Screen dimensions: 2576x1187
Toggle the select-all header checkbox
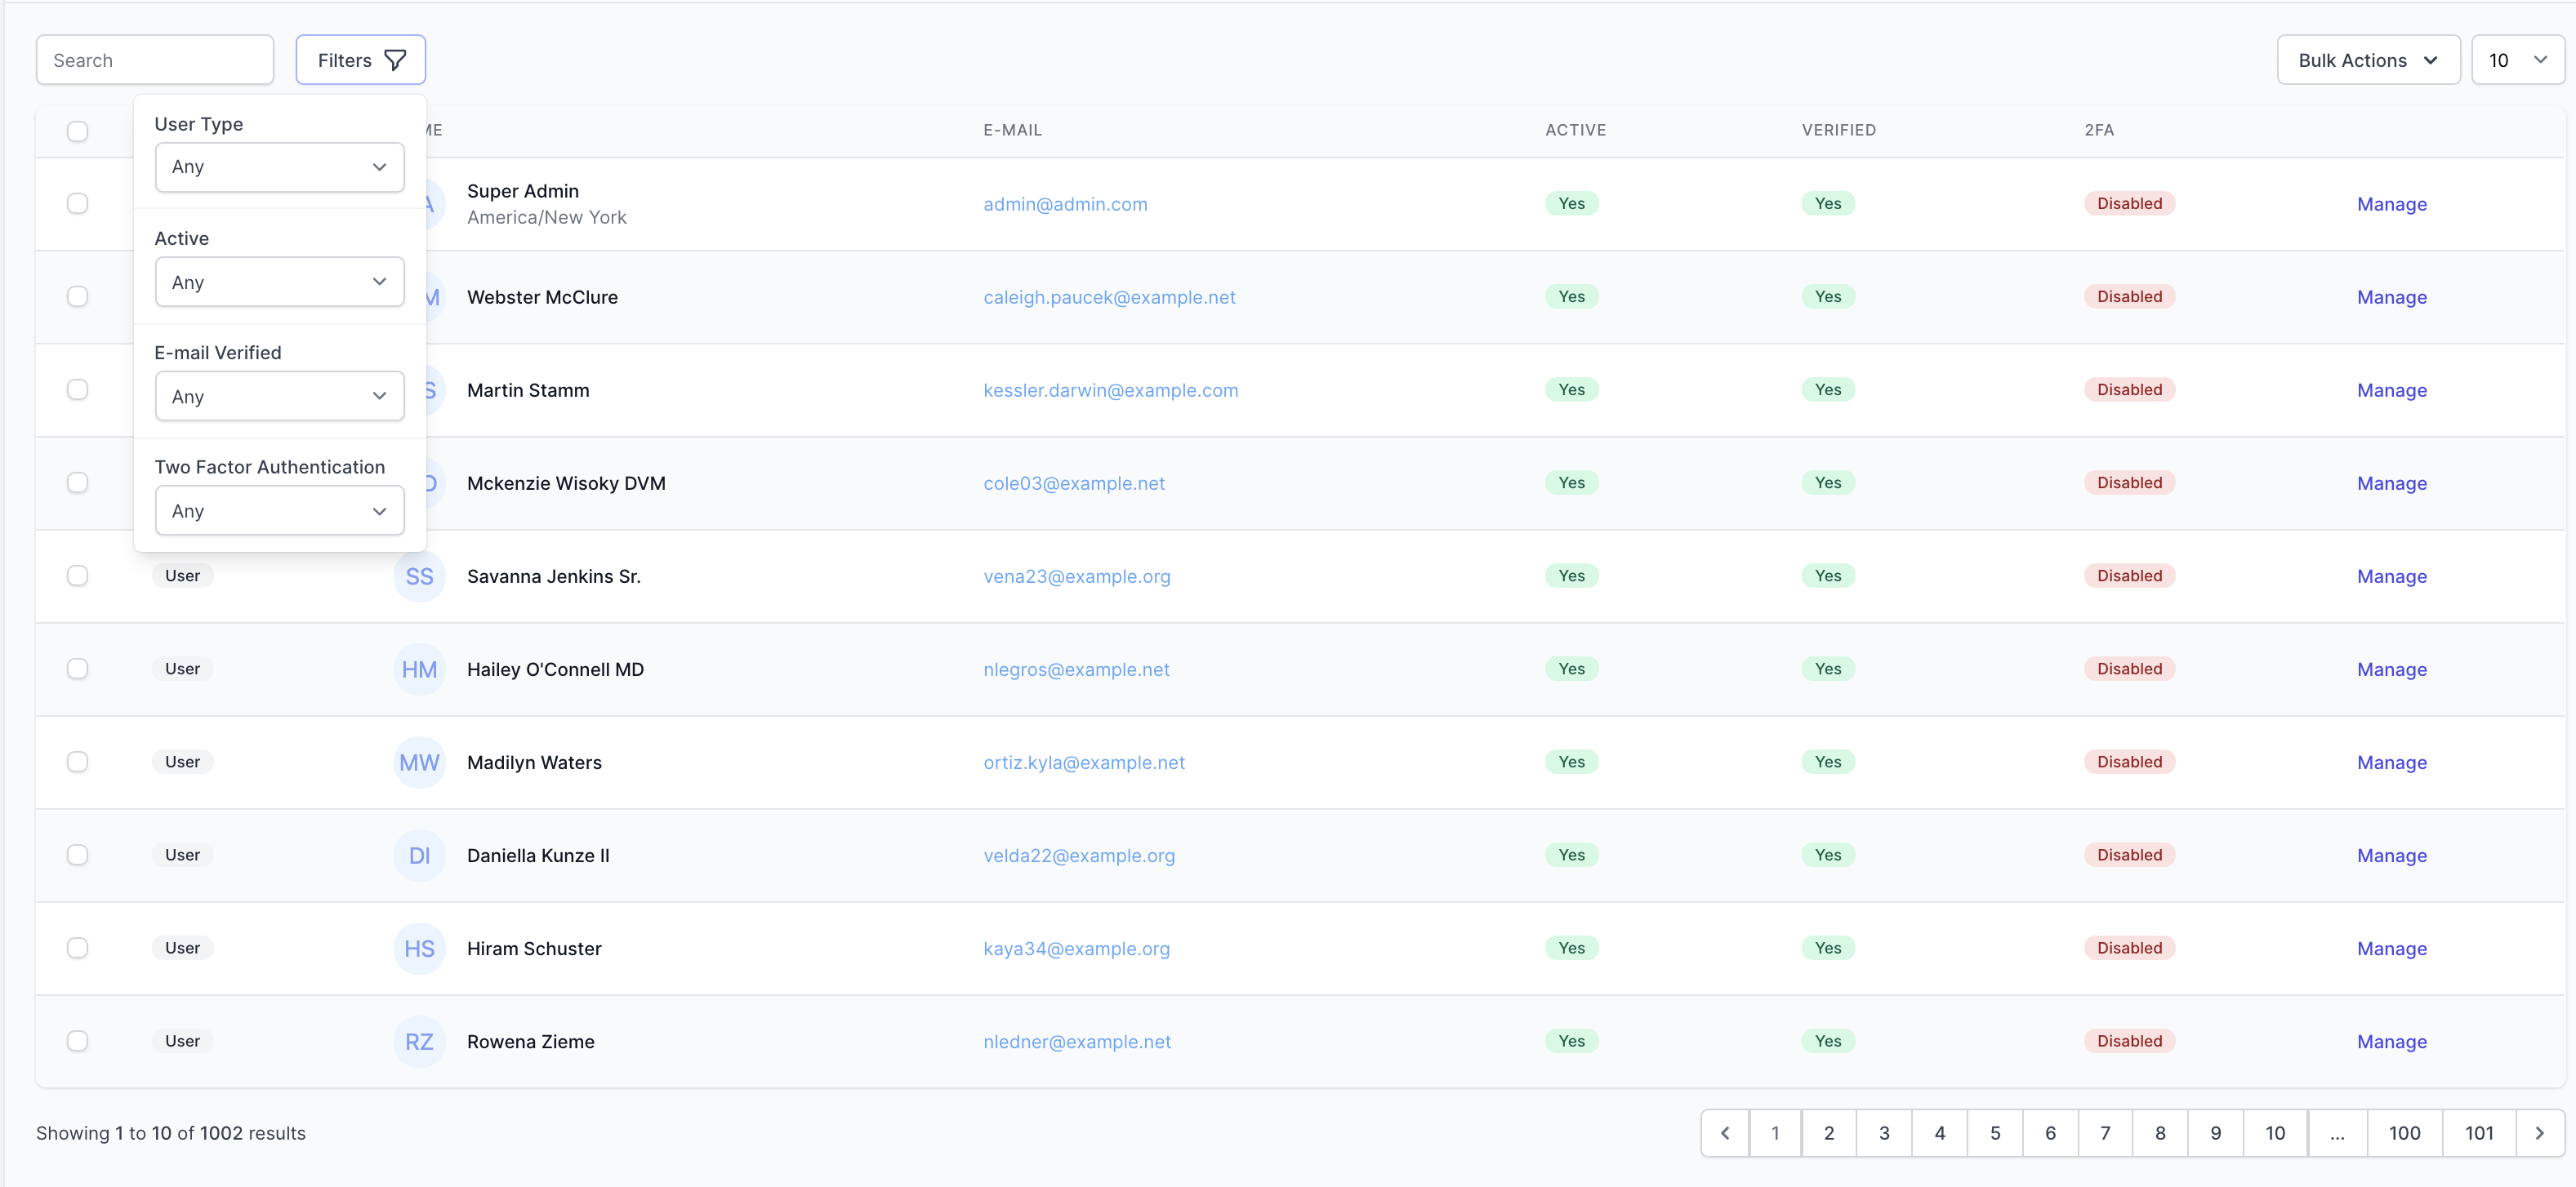77,131
